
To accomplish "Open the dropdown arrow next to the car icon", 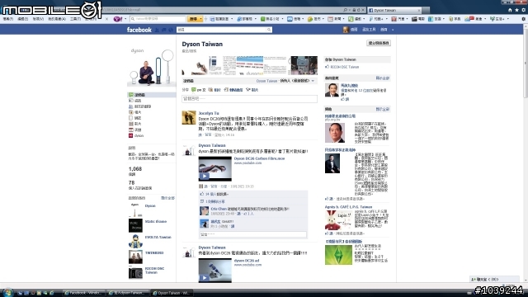I will [x=408, y=19].
